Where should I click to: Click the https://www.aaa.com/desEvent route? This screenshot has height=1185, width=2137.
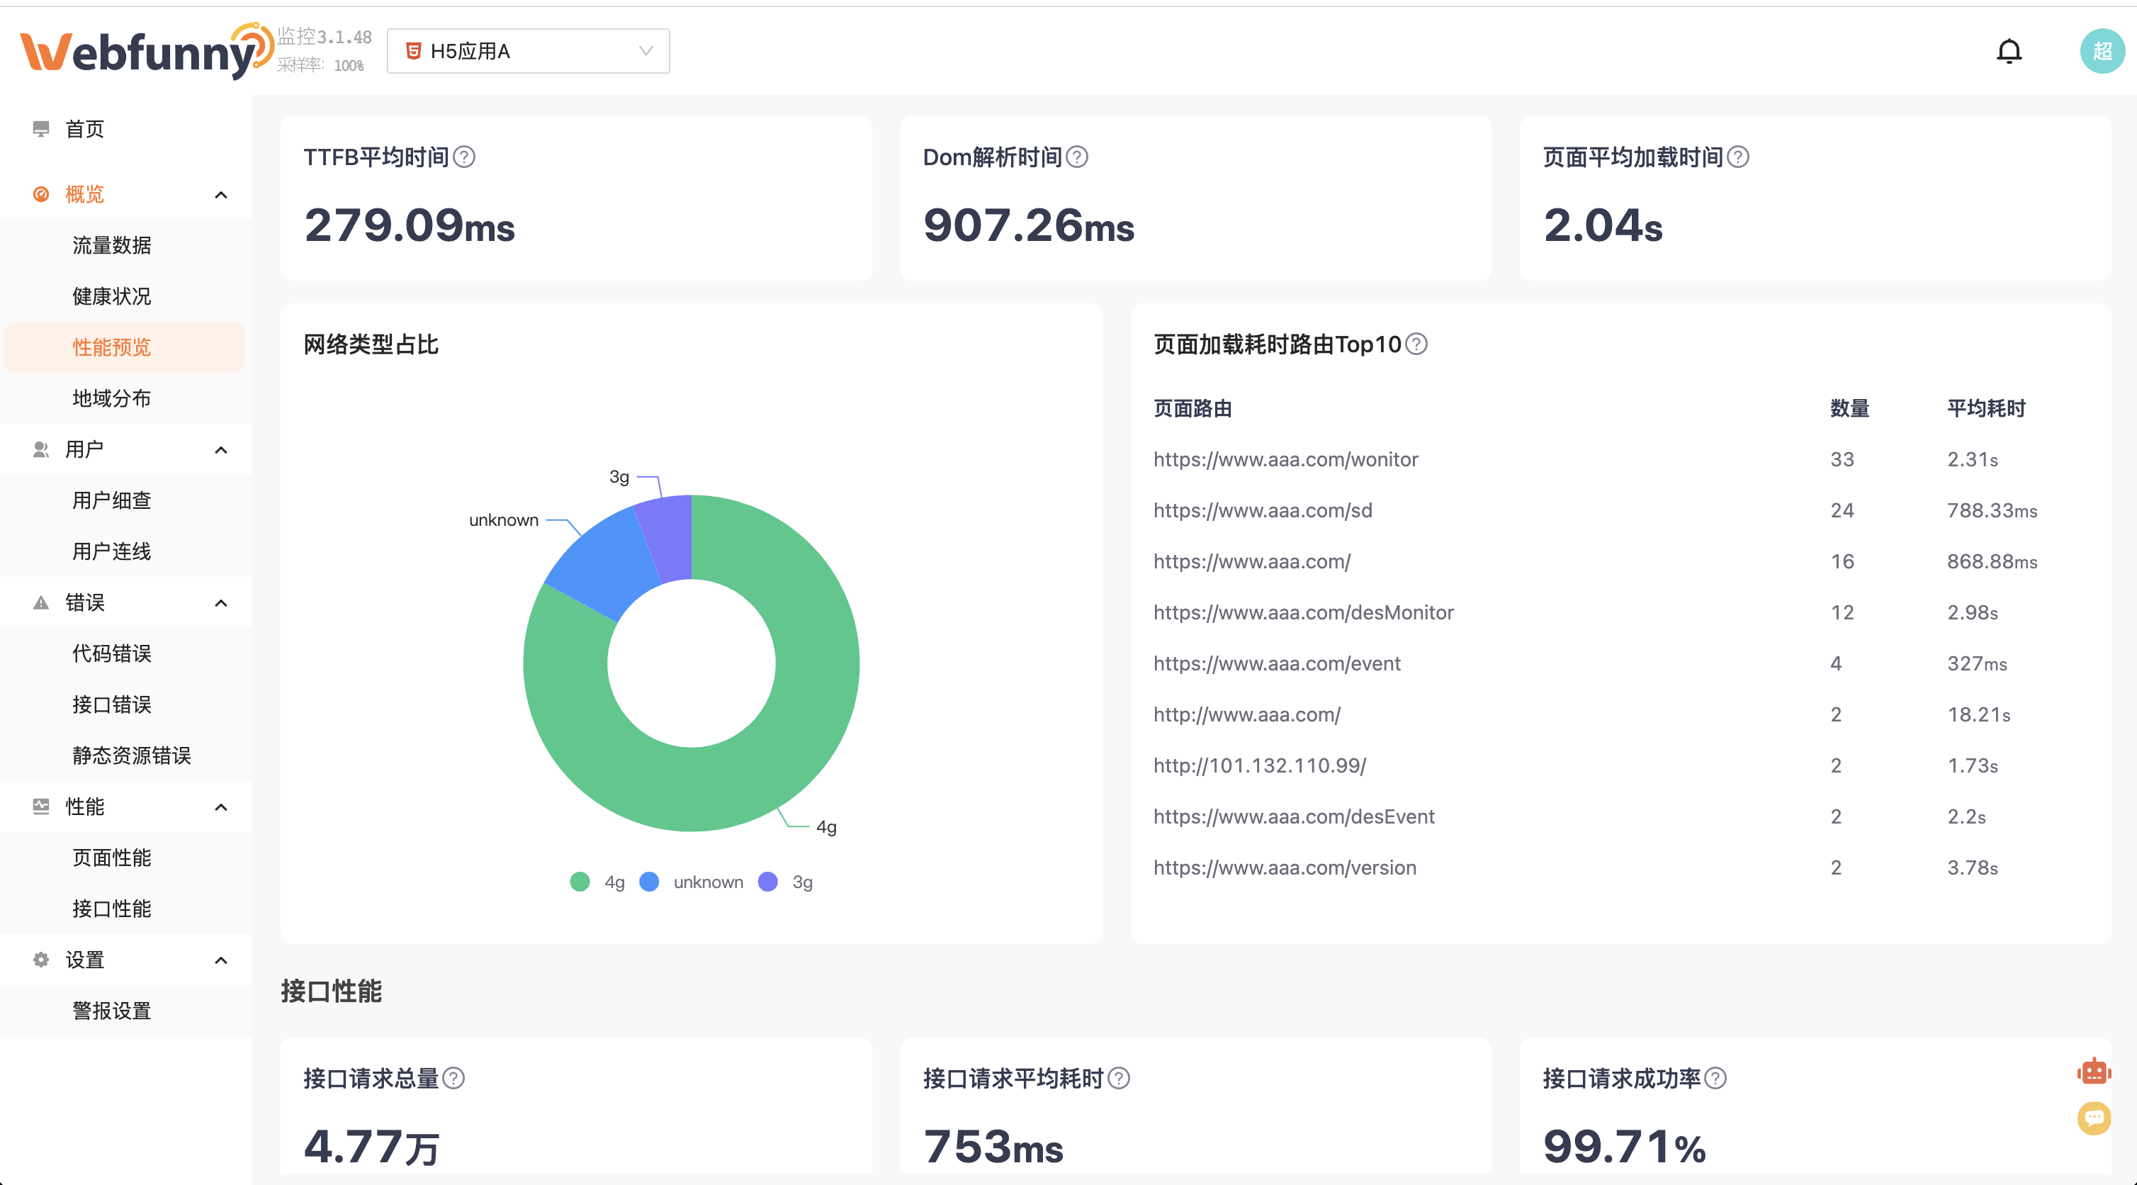pyautogui.click(x=1294, y=816)
